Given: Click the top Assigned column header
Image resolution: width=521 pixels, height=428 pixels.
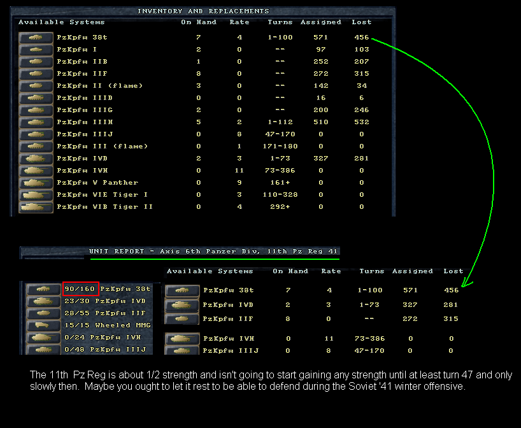Looking at the screenshot, I should click(x=320, y=22).
